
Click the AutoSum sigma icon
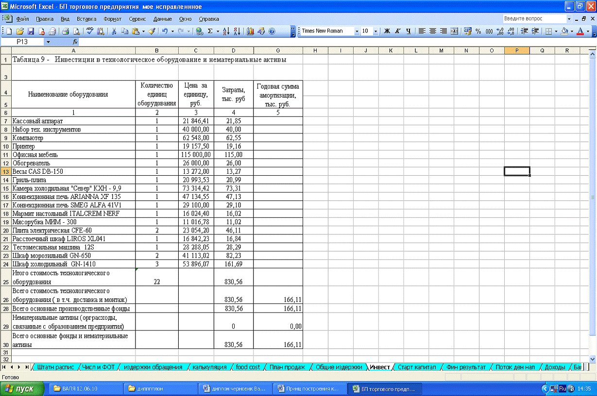[x=210, y=31]
